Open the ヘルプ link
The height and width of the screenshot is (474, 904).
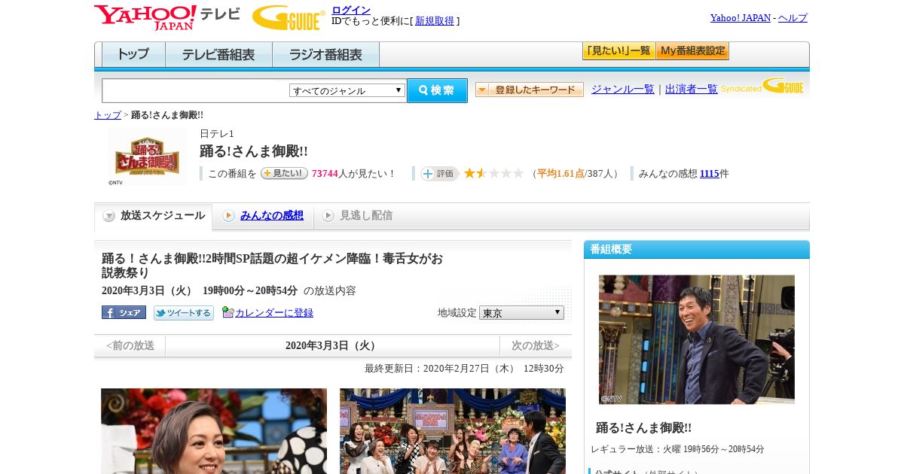coord(793,17)
